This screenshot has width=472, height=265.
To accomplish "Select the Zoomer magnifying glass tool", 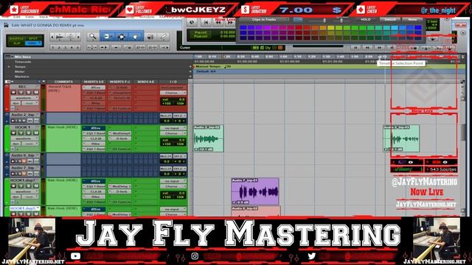I will coord(93,37).
